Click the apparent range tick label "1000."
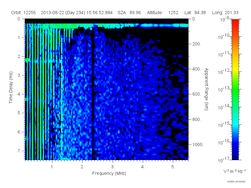 [198, 144]
